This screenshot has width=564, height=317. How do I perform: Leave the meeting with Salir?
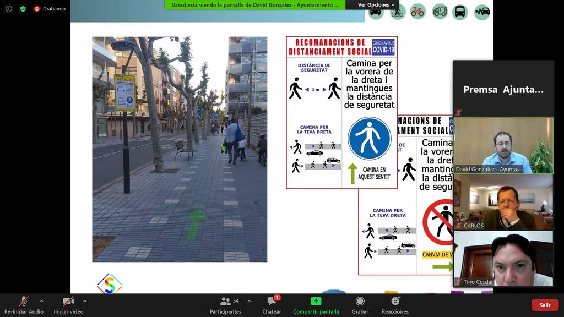[545, 305]
